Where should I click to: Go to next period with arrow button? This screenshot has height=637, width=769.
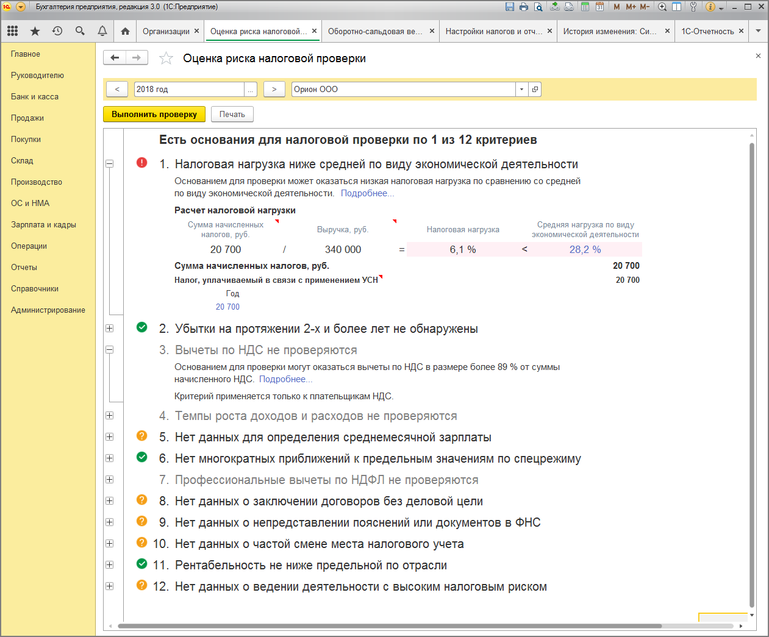click(x=274, y=90)
